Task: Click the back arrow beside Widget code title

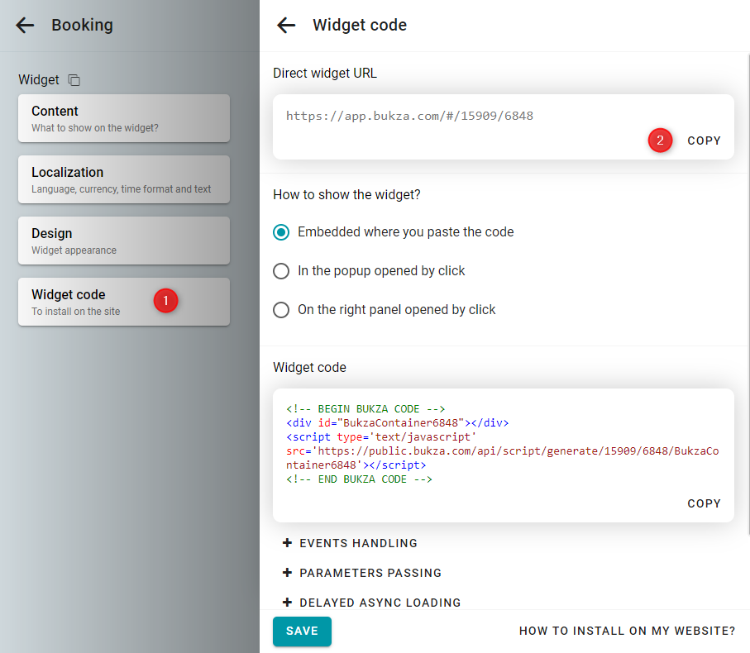Action: click(x=286, y=25)
